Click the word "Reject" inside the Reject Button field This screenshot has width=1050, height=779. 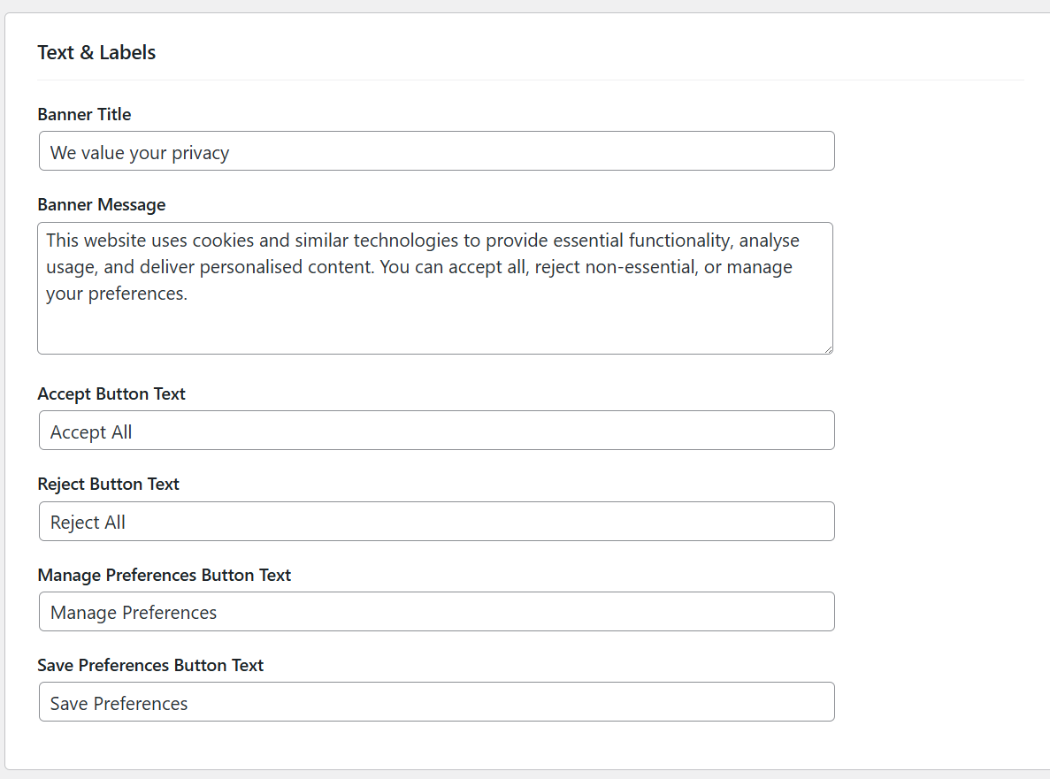click(74, 523)
